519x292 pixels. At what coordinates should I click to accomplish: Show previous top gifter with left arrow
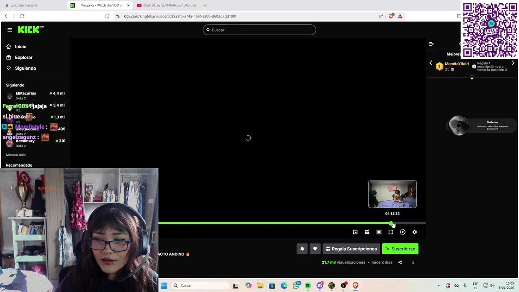click(431, 63)
